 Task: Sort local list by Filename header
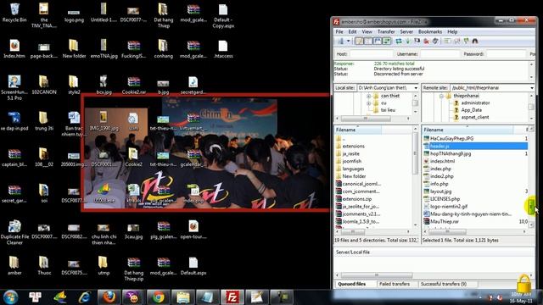tap(358, 130)
